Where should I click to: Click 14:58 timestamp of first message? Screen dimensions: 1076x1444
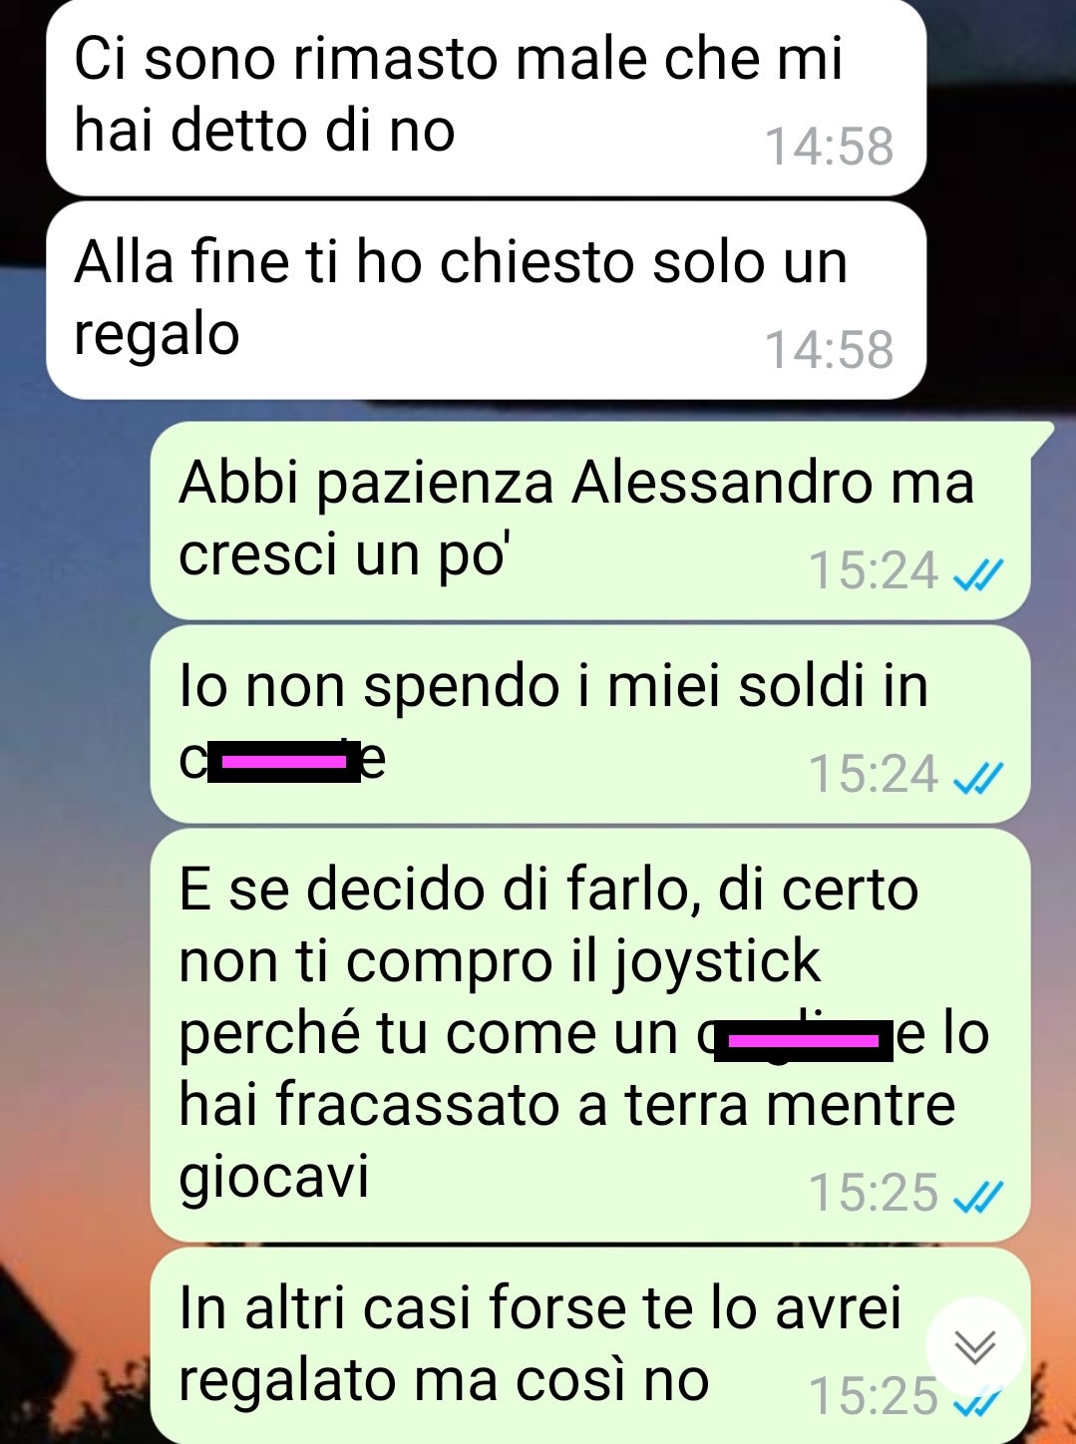point(829,147)
